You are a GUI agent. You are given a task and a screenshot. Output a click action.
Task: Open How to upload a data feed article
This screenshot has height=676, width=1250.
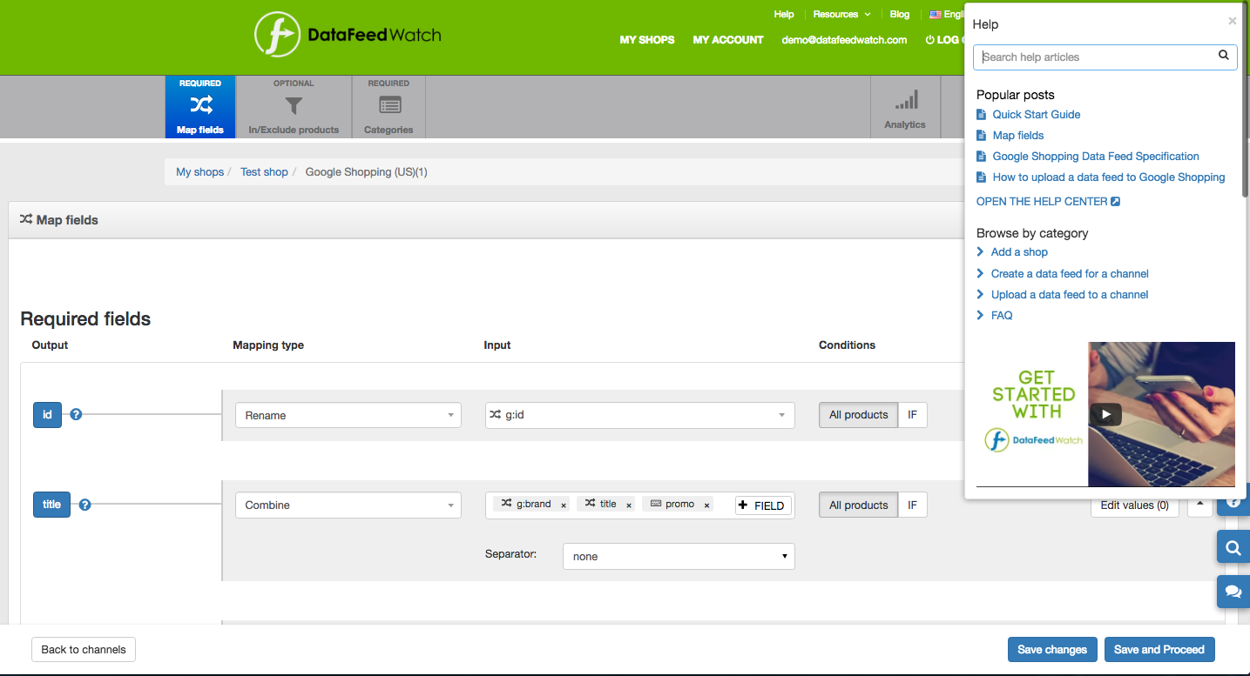pos(1109,177)
